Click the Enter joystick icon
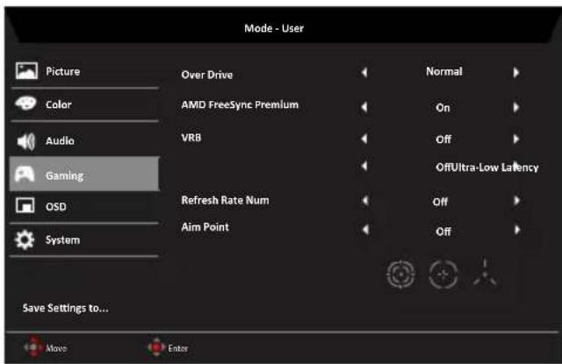The width and height of the screenshot is (562, 364). (x=156, y=346)
